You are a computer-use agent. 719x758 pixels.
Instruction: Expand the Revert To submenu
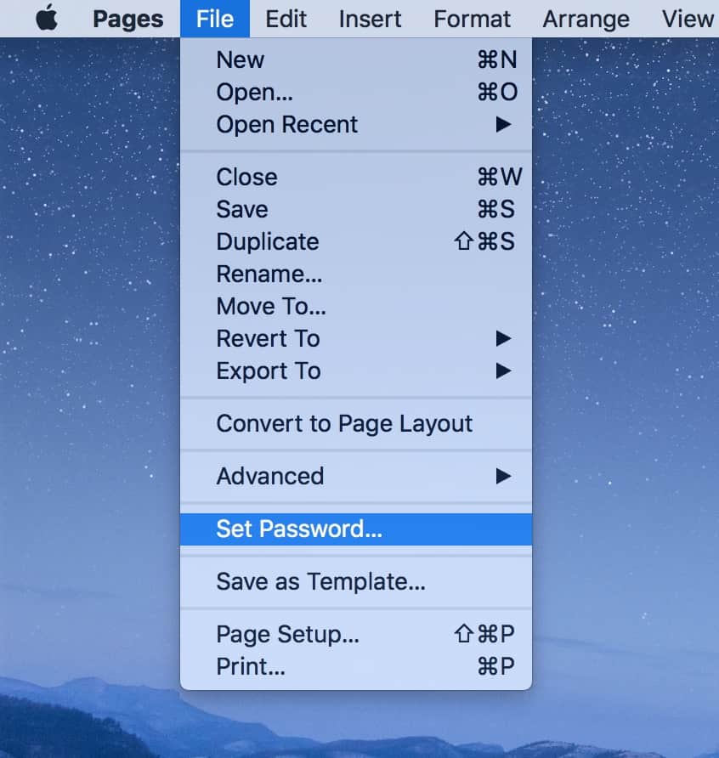tap(269, 339)
